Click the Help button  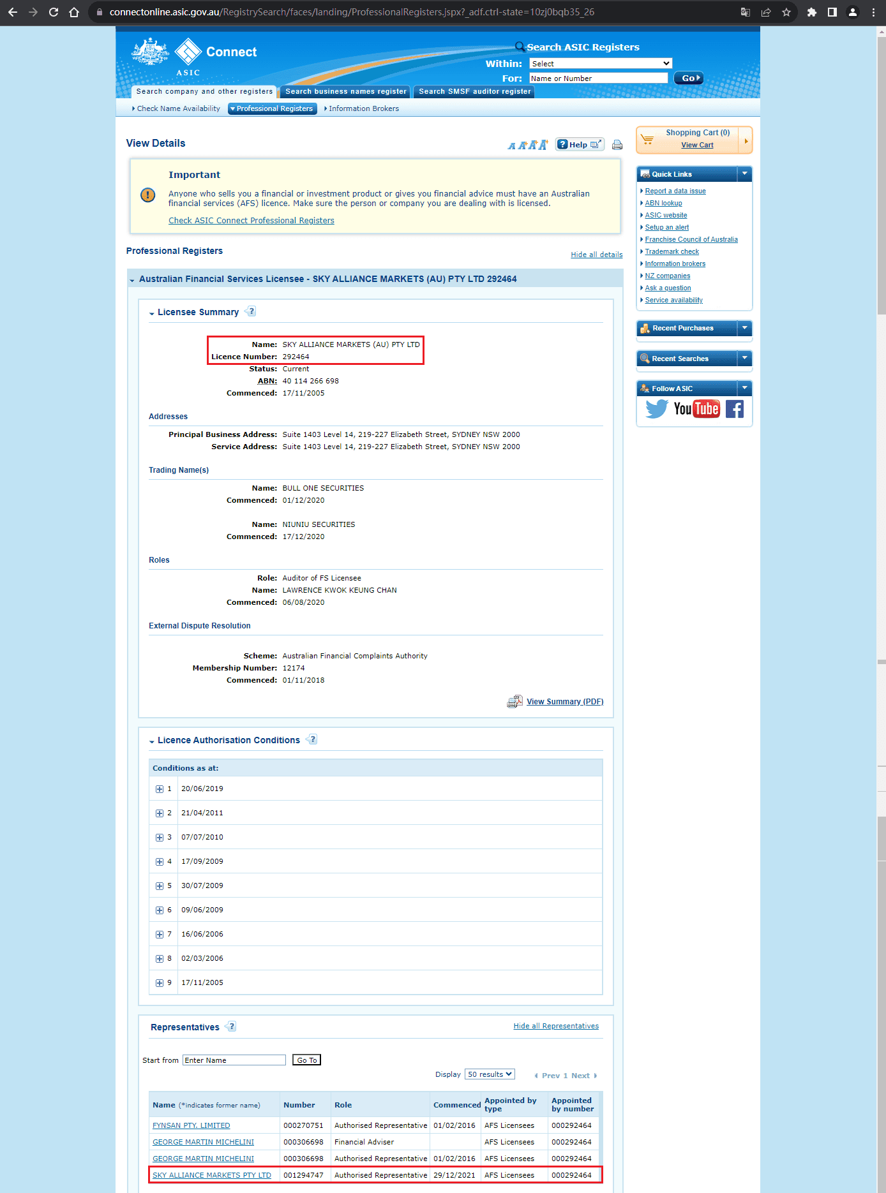[580, 144]
